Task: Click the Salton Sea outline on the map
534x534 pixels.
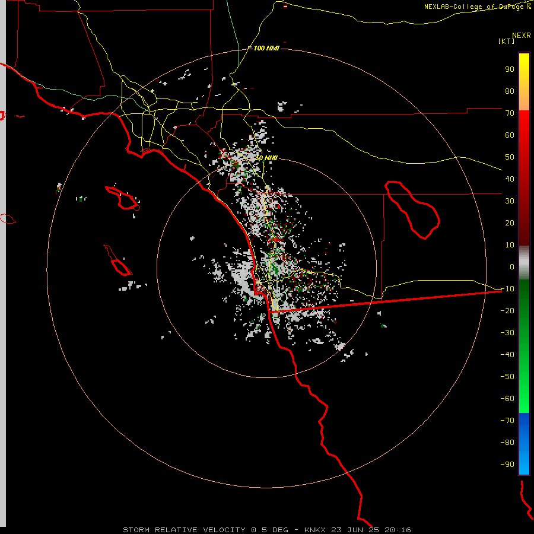Action: (412, 210)
